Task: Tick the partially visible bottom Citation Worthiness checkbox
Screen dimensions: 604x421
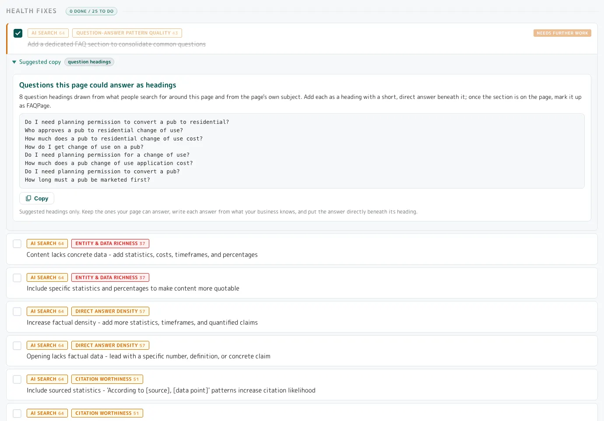Action: [17, 414]
